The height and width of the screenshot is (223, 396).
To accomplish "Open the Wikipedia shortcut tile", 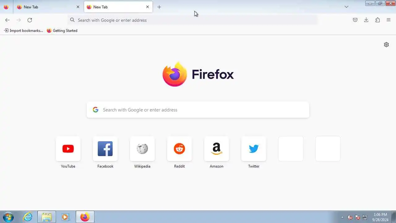I will pyautogui.click(x=142, y=149).
